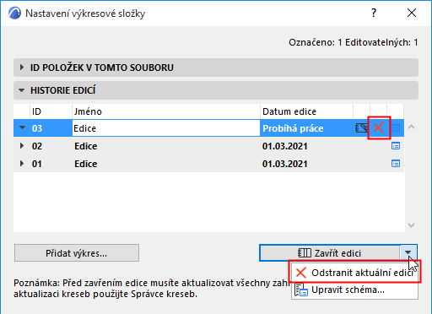Collapse the HISTORIE EDICÍ panel
Viewport: 432px width, 314px height.
click(216, 90)
